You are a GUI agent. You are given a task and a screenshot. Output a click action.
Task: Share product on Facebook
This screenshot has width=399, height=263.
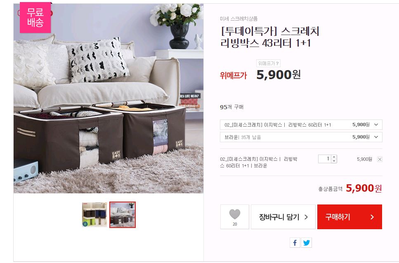pyautogui.click(x=295, y=243)
